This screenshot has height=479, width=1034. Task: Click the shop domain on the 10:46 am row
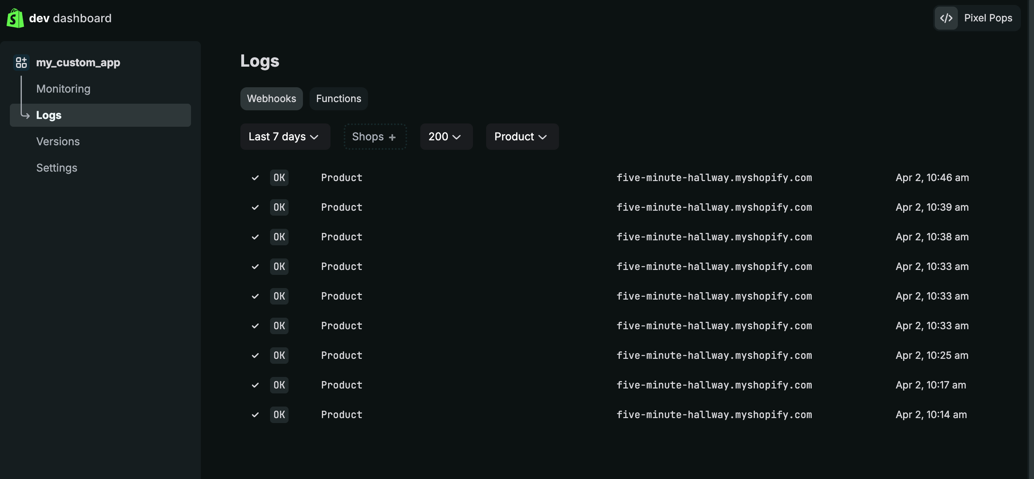point(714,178)
